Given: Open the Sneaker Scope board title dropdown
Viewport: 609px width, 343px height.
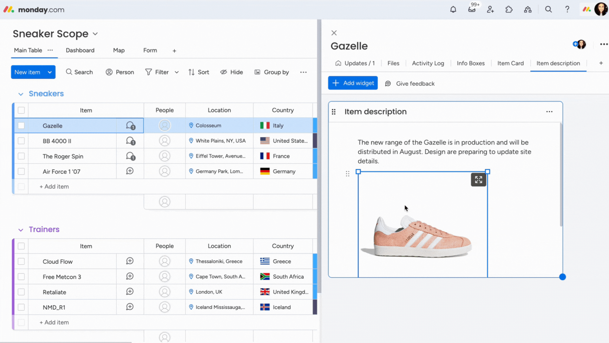Looking at the screenshot, I should tap(95, 34).
